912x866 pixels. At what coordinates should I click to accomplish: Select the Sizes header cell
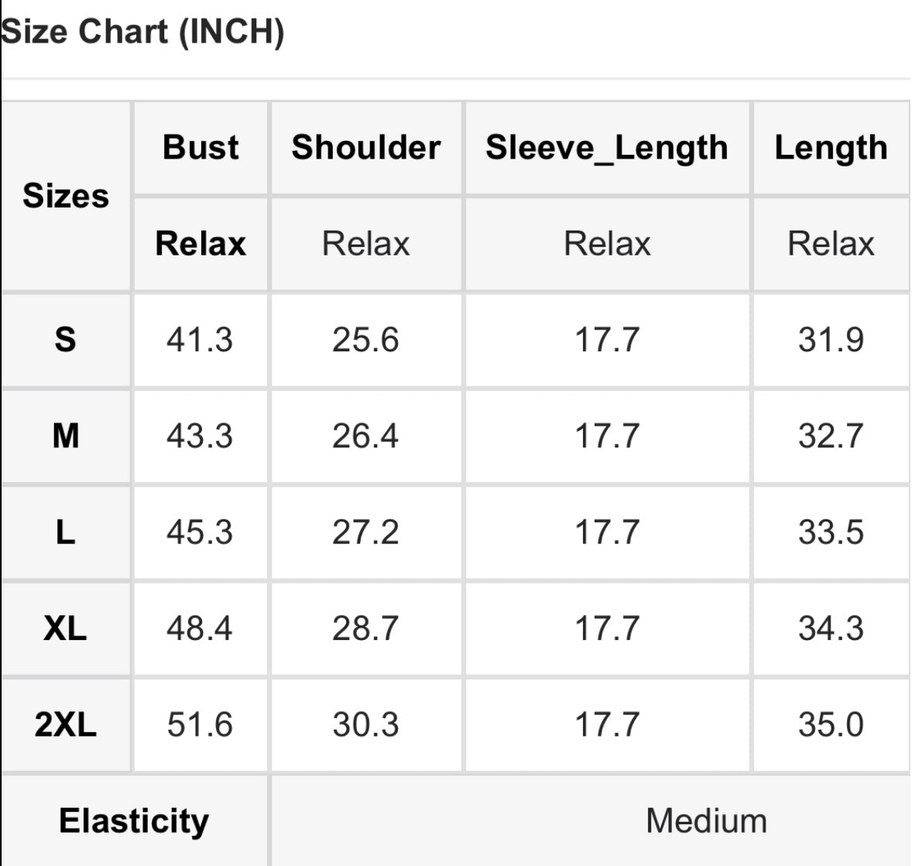(x=66, y=196)
